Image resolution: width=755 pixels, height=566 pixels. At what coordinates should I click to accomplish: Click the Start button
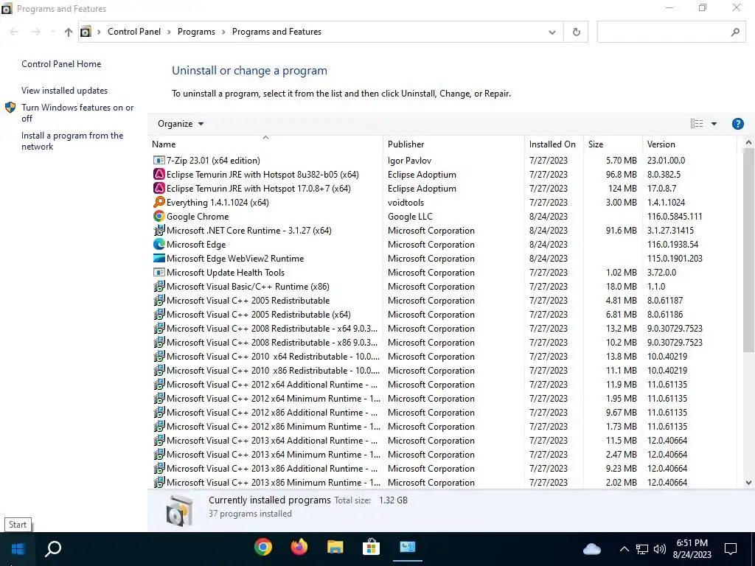(x=18, y=548)
